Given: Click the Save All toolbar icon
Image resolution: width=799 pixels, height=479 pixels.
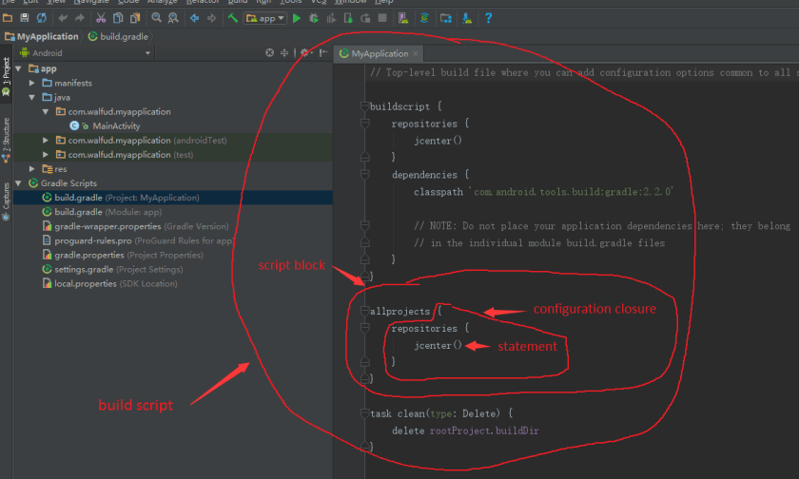Looking at the screenshot, I should (24, 18).
